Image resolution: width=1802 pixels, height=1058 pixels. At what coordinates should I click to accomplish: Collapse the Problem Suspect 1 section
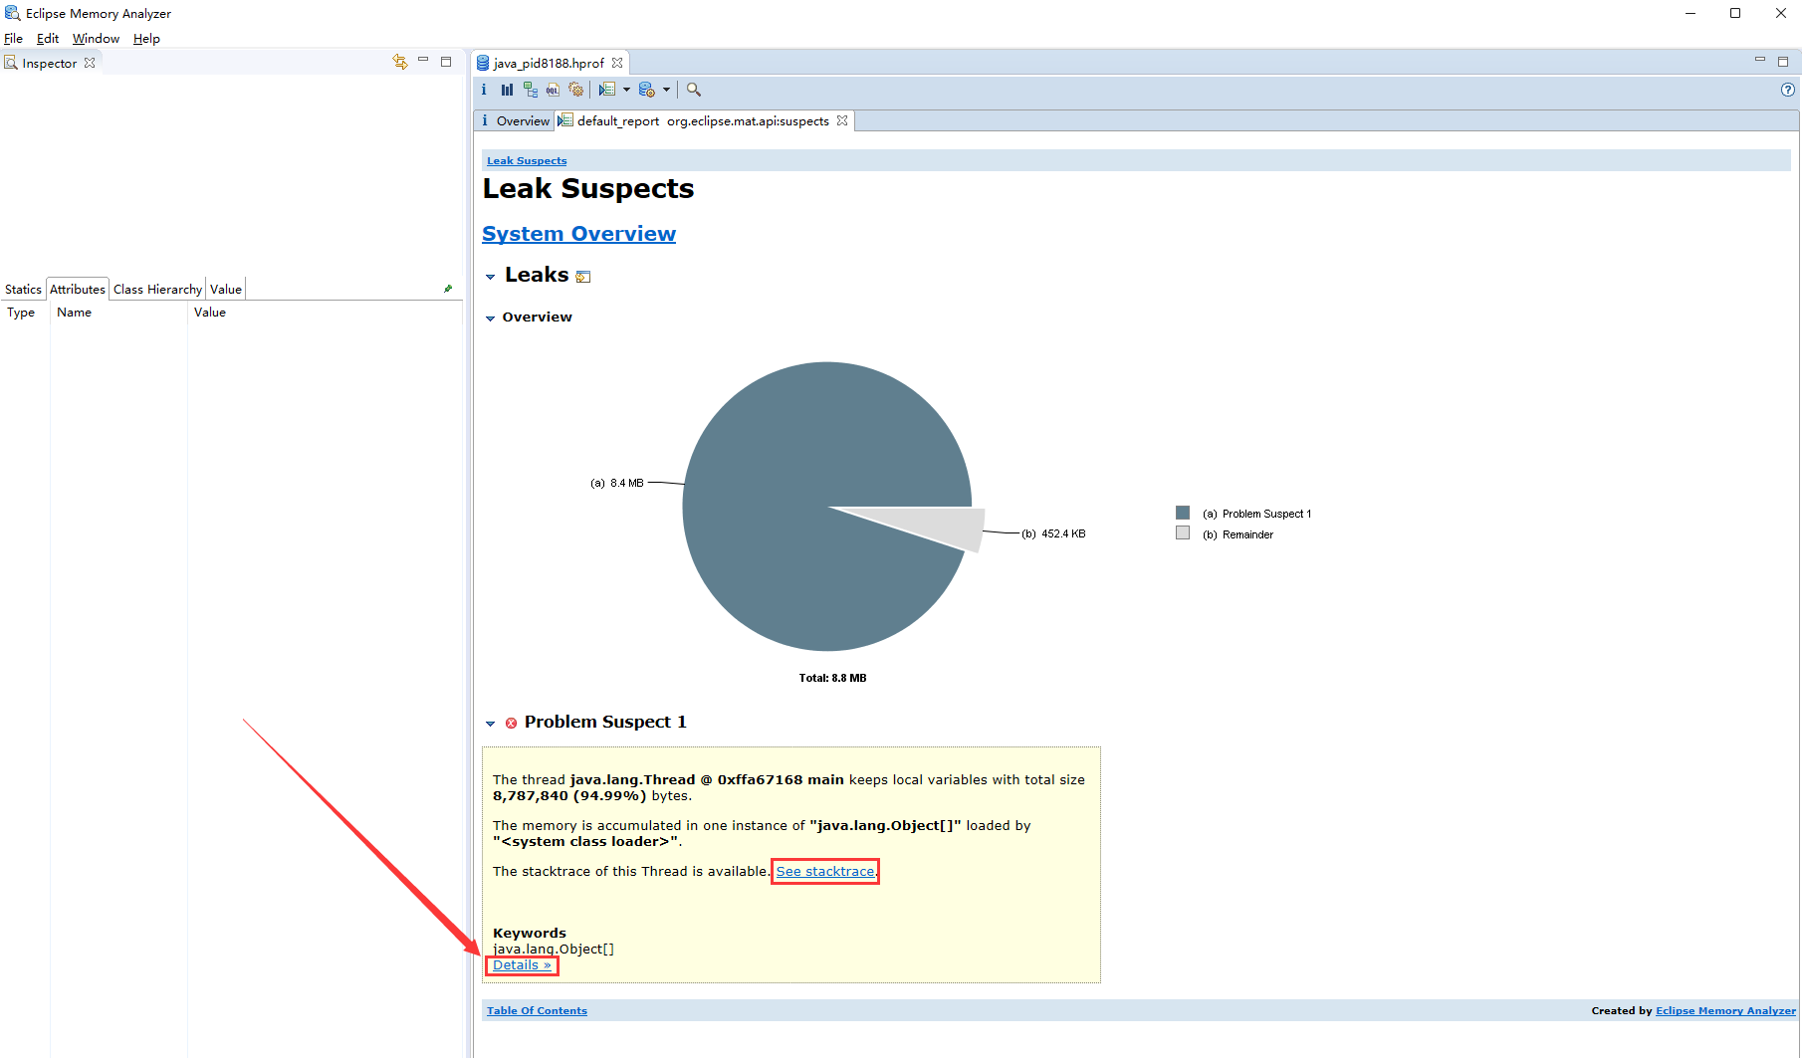click(490, 724)
